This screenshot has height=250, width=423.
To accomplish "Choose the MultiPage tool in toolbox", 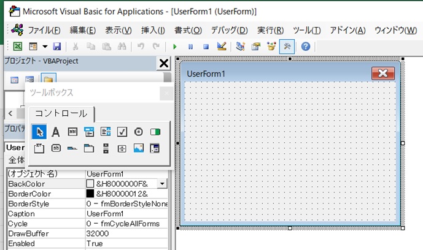I will coord(89,148).
